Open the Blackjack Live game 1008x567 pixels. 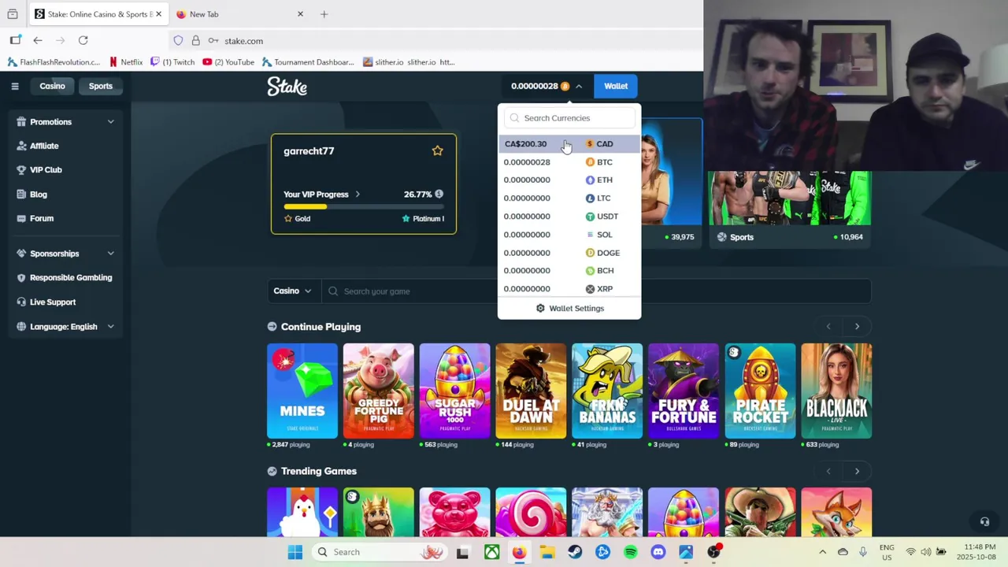pos(836,391)
